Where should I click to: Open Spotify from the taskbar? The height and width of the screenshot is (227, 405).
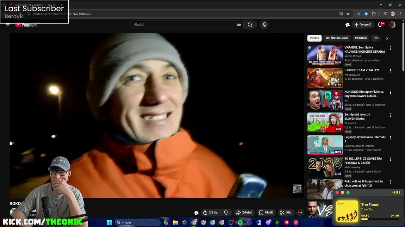pos(240,223)
